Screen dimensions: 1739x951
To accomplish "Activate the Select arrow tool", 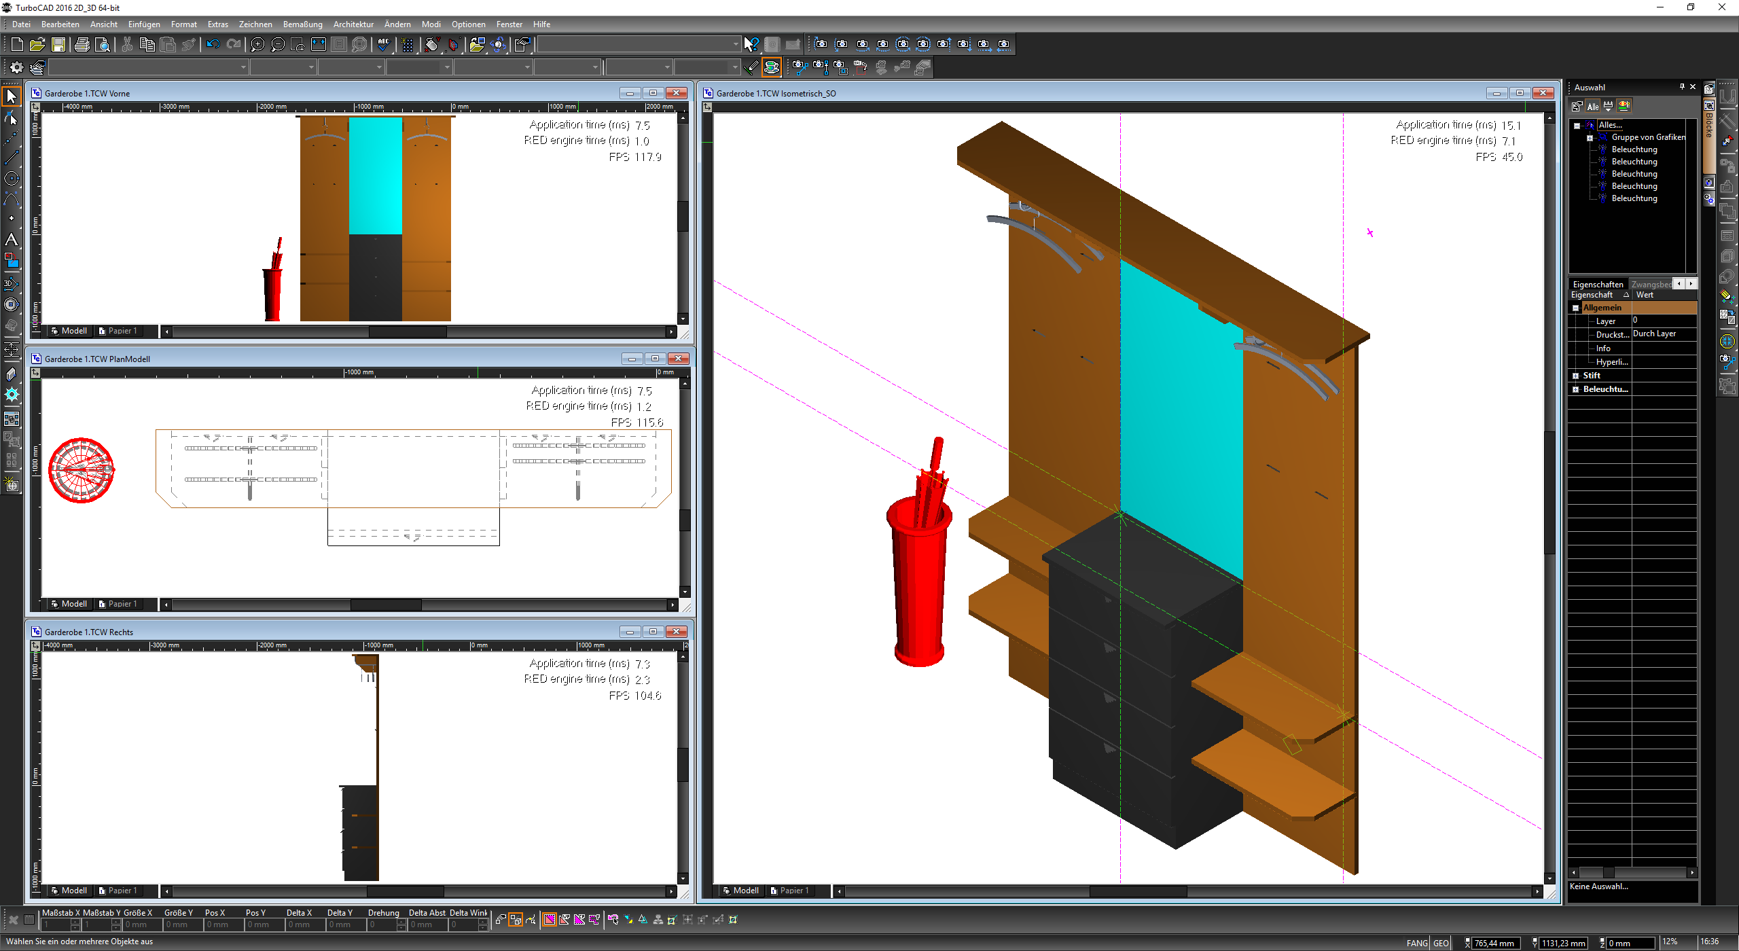I will 11,96.
